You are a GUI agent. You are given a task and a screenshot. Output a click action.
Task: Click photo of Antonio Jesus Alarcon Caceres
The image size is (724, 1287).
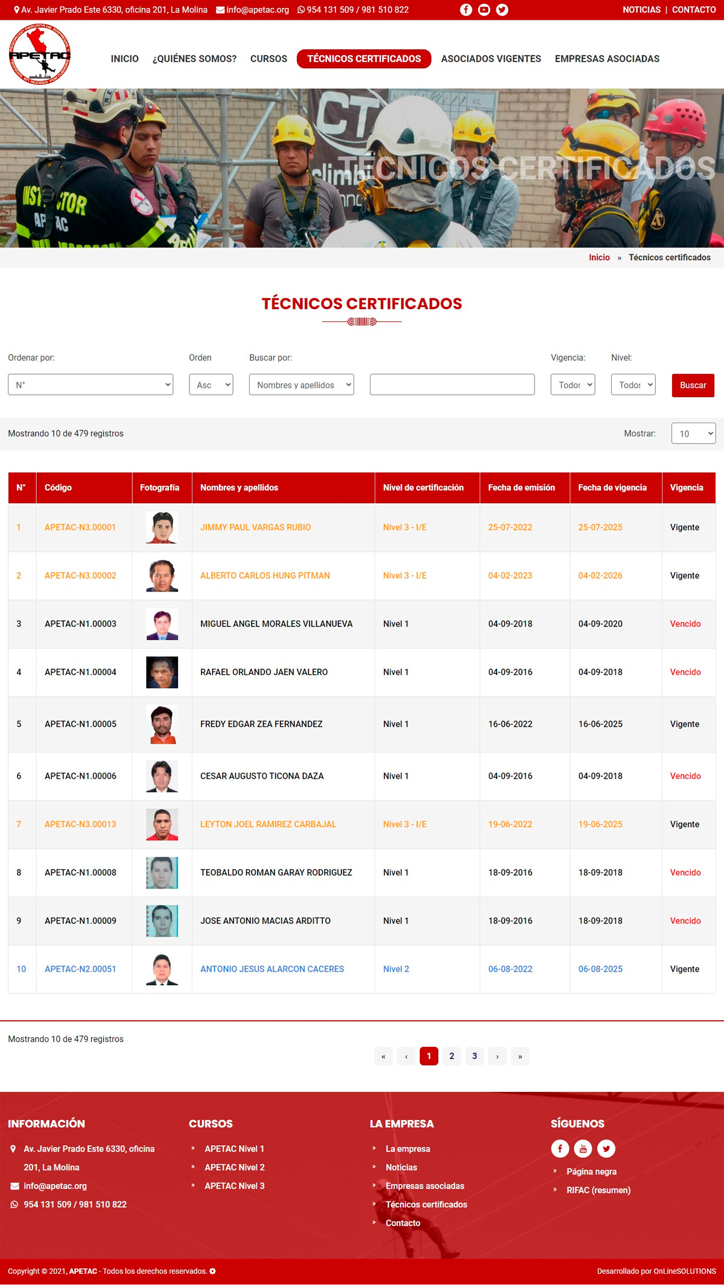pyautogui.click(x=162, y=969)
